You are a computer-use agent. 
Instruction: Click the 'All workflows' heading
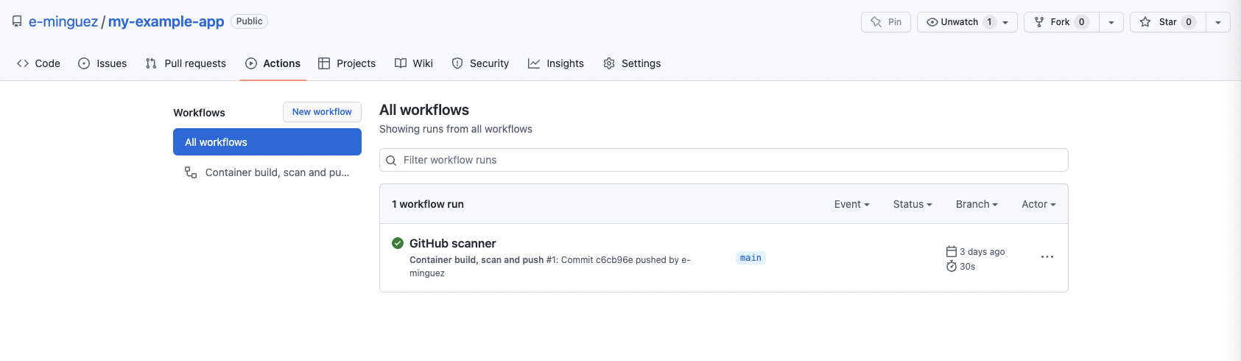click(424, 110)
